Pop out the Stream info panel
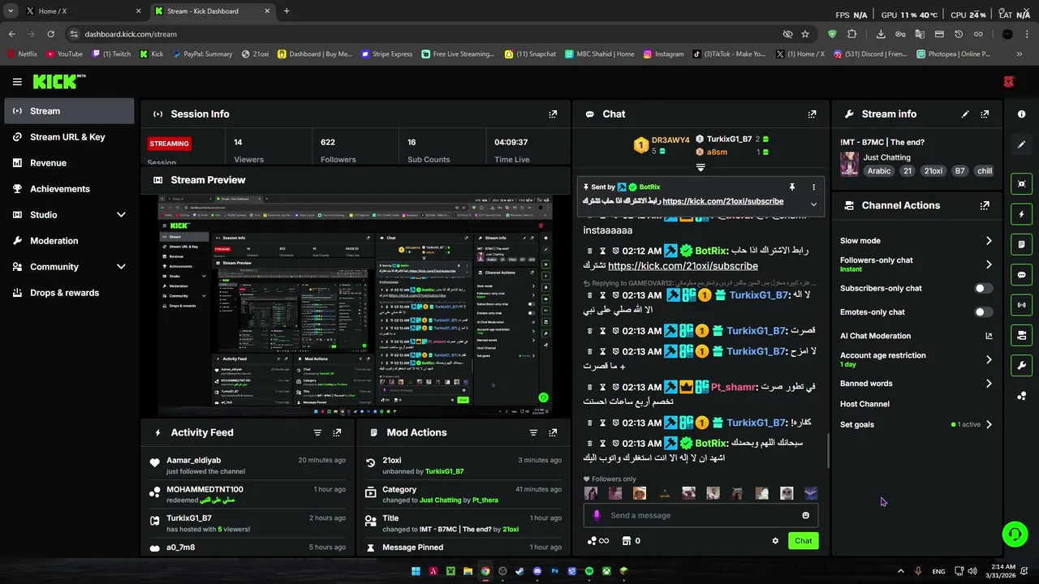Image resolution: width=1039 pixels, height=584 pixels. pyautogui.click(x=985, y=114)
